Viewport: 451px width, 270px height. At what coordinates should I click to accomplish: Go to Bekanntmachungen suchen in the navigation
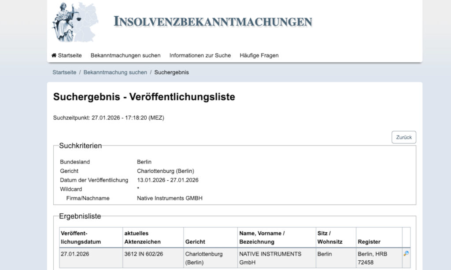(x=126, y=55)
